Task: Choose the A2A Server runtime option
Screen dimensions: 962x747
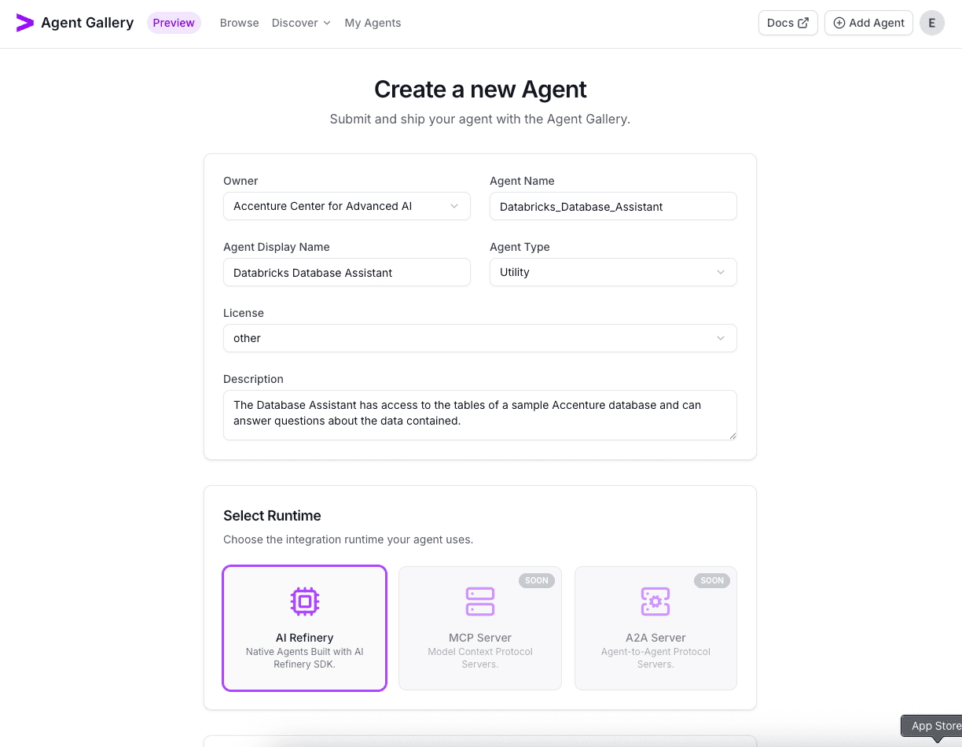Action: tap(655, 628)
